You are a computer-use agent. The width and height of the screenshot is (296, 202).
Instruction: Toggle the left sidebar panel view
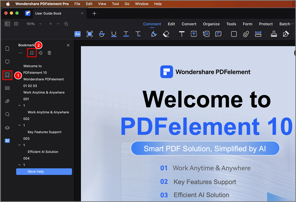(7, 24)
